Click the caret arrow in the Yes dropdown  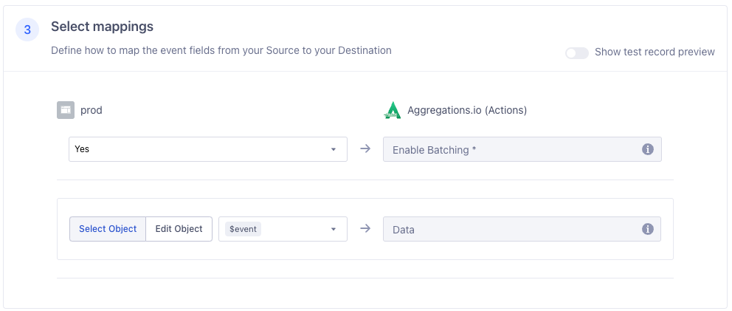click(x=334, y=149)
